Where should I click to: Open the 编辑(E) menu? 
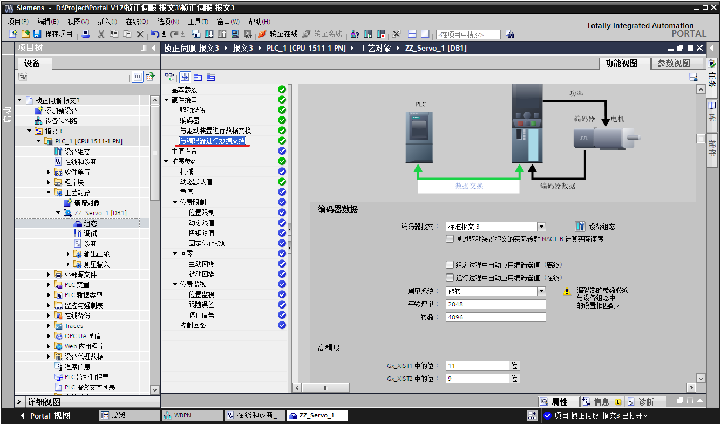48,21
